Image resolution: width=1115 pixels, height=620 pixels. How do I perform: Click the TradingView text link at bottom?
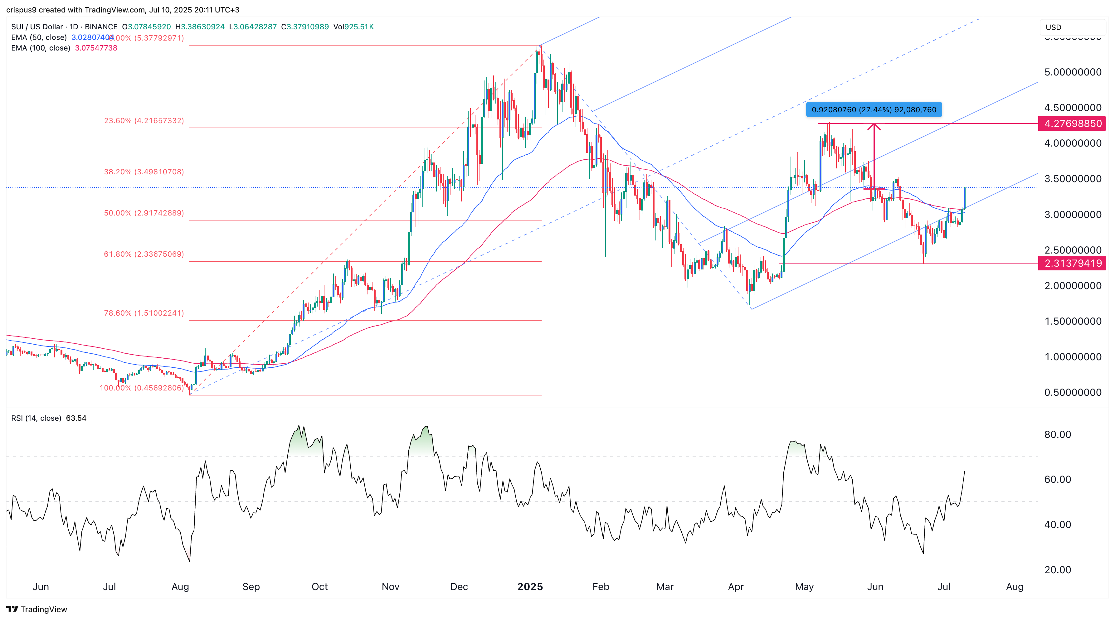pyautogui.click(x=44, y=609)
